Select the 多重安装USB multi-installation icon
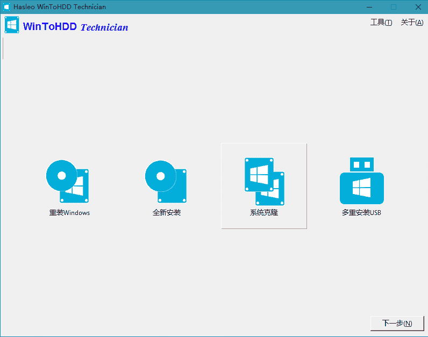This screenshot has width=428, height=337. (362, 181)
